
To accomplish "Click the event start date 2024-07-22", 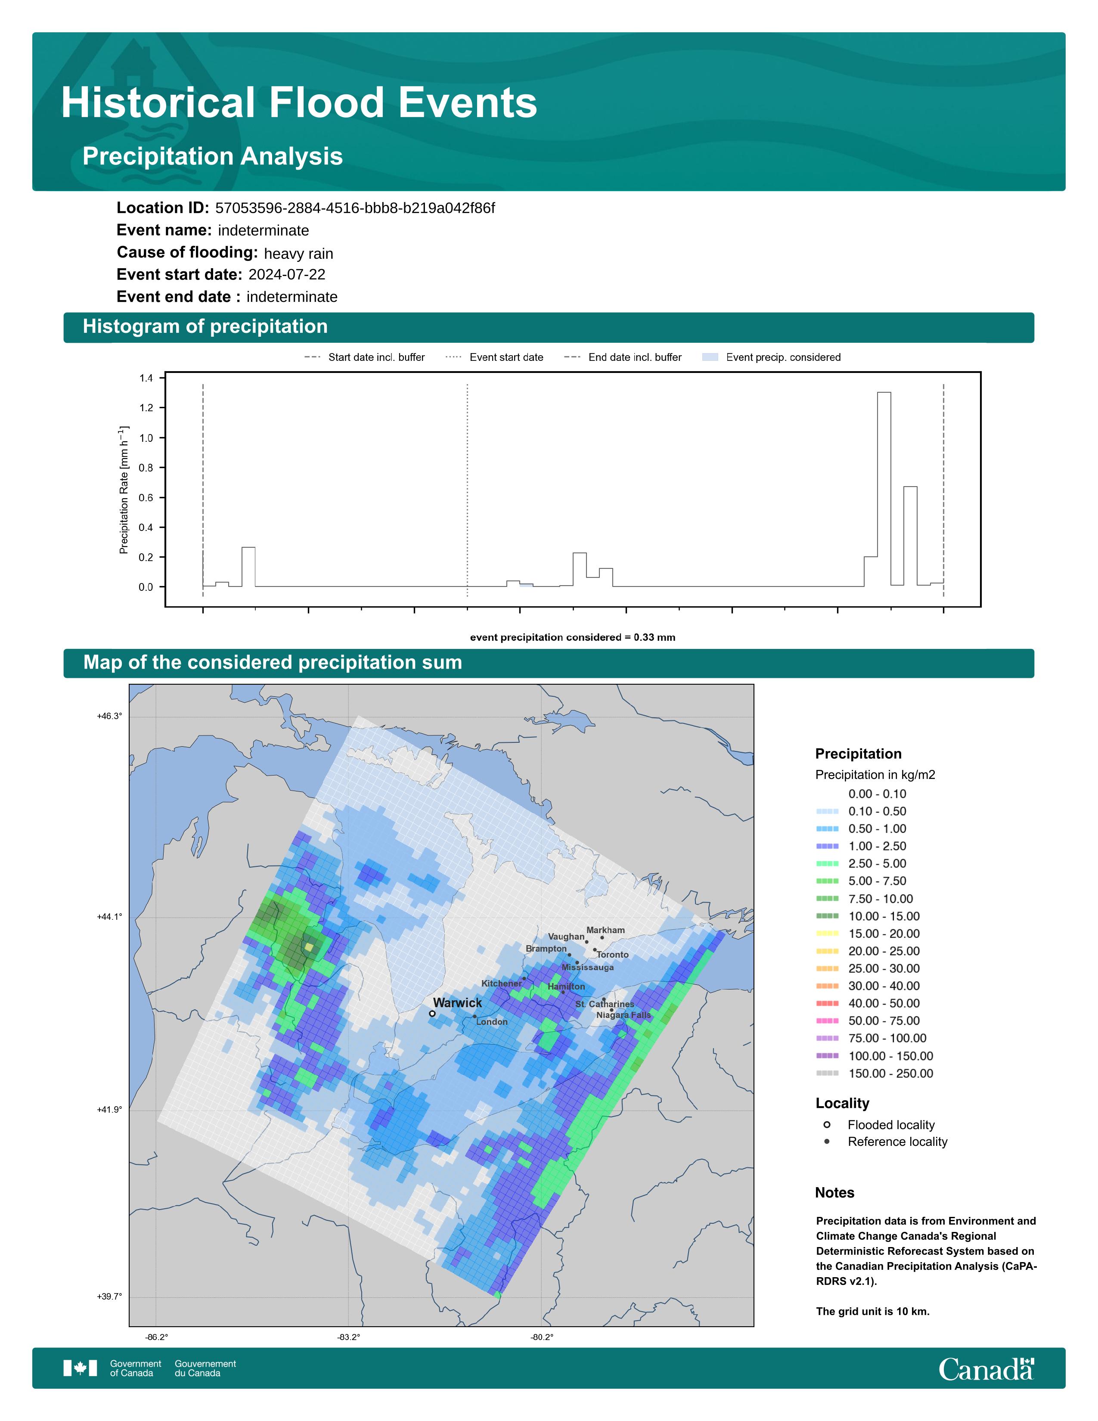I will click(287, 275).
